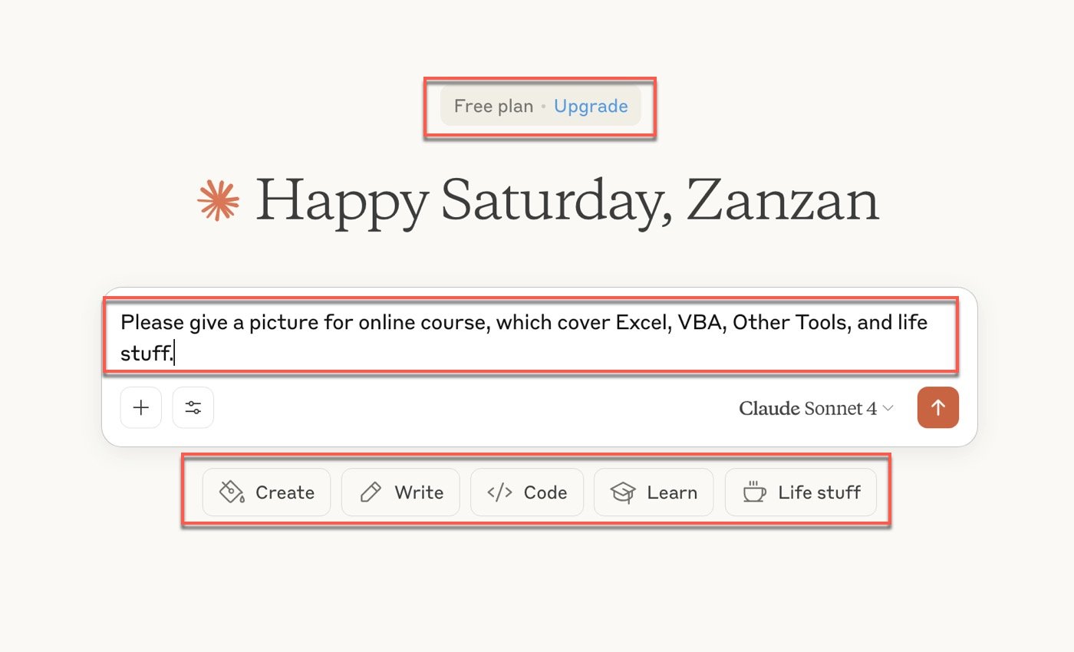This screenshot has height=652, width=1074.
Task: Click the plus attachment icon
Action: click(x=141, y=407)
